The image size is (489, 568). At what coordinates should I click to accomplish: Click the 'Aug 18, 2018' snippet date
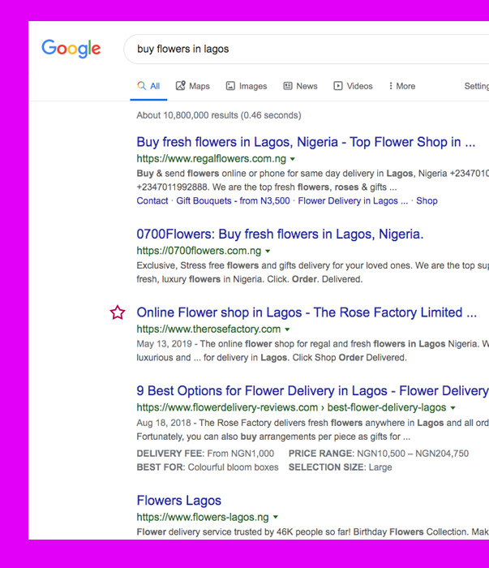click(164, 423)
